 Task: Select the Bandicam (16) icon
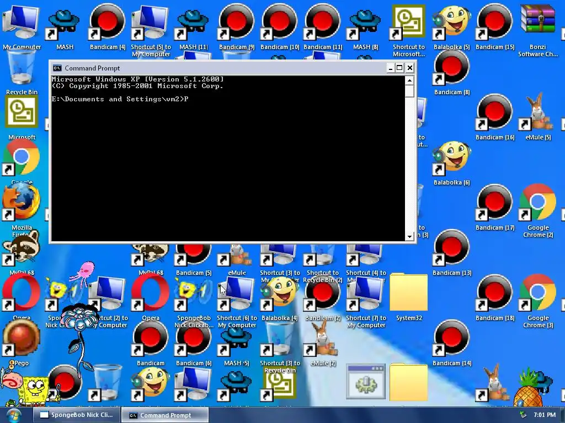pyautogui.click(x=495, y=112)
